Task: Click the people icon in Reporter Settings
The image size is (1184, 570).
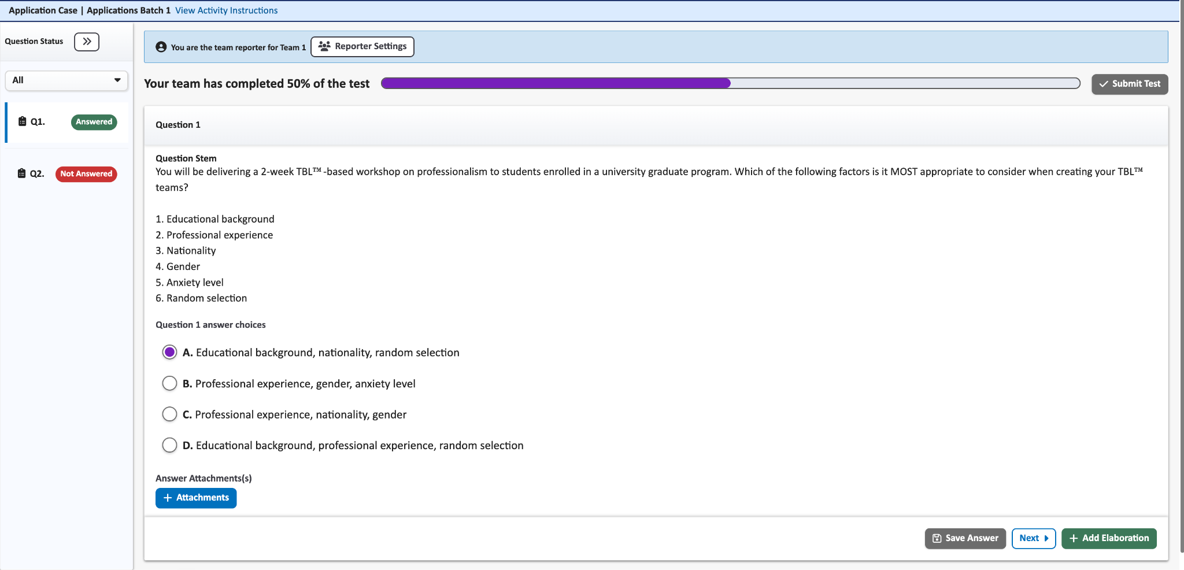Action: pos(324,46)
